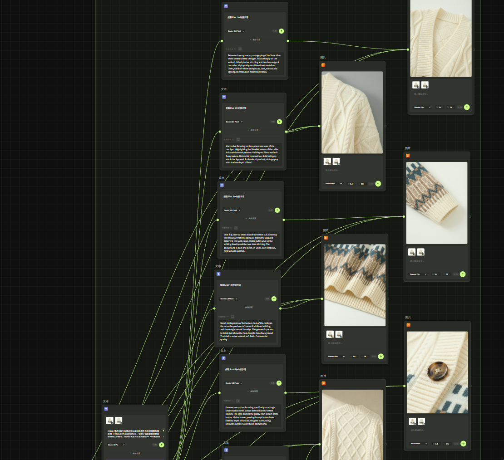Click the orange image icon on the sleeve cuff node
Viewport: 504px width, 460px height.
(x=408, y=156)
